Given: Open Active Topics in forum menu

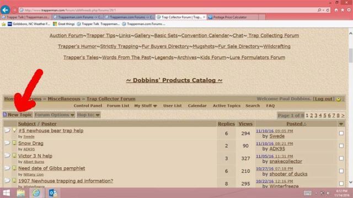Looking at the screenshot, I should 227,106.
